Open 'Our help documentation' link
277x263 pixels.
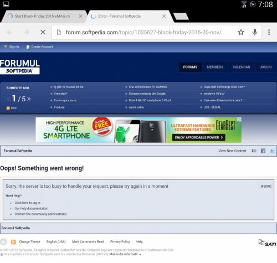[32, 208]
